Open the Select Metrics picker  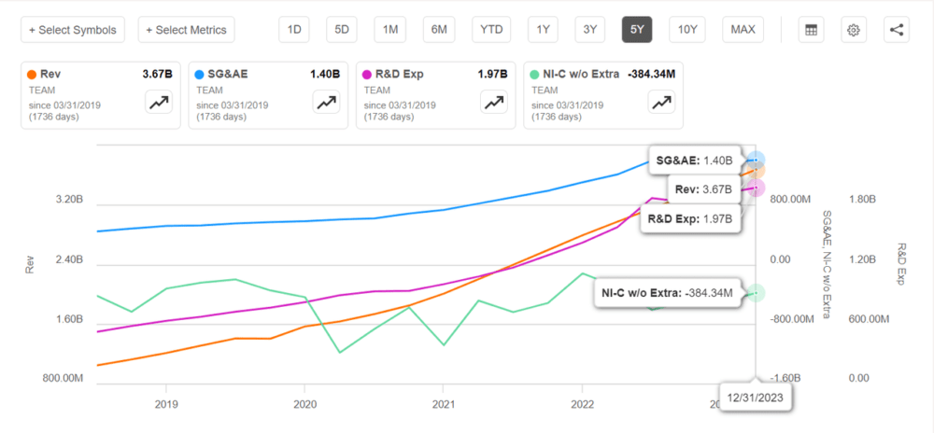(x=186, y=30)
